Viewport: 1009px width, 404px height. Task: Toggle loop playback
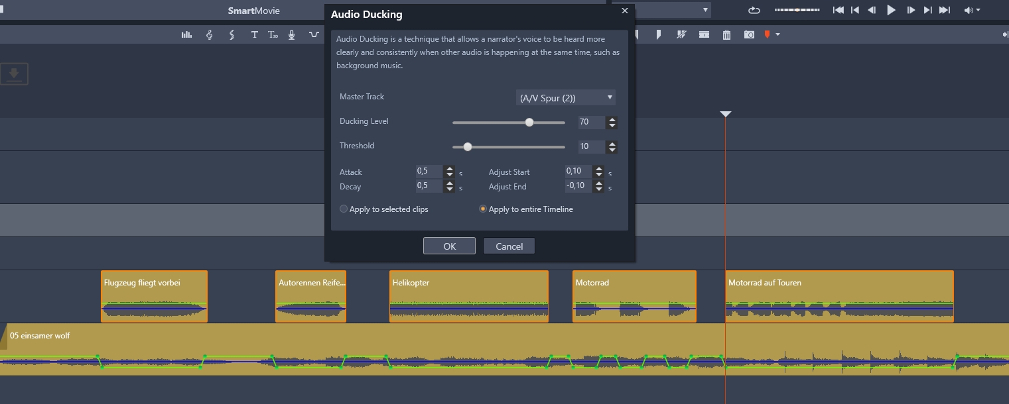pos(754,10)
